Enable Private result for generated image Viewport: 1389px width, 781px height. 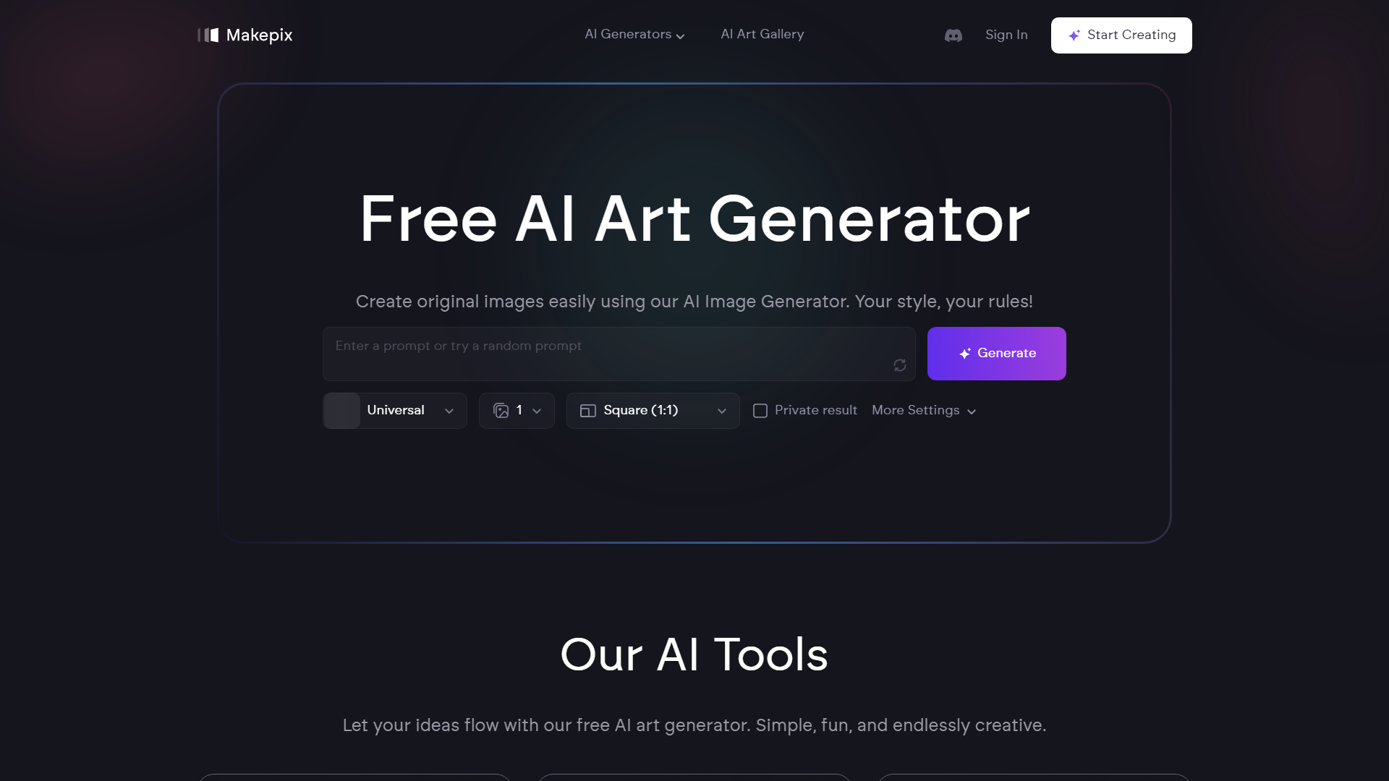760,410
